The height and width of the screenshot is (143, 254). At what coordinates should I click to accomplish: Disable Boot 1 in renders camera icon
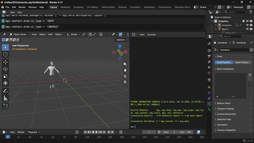(251, 29)
